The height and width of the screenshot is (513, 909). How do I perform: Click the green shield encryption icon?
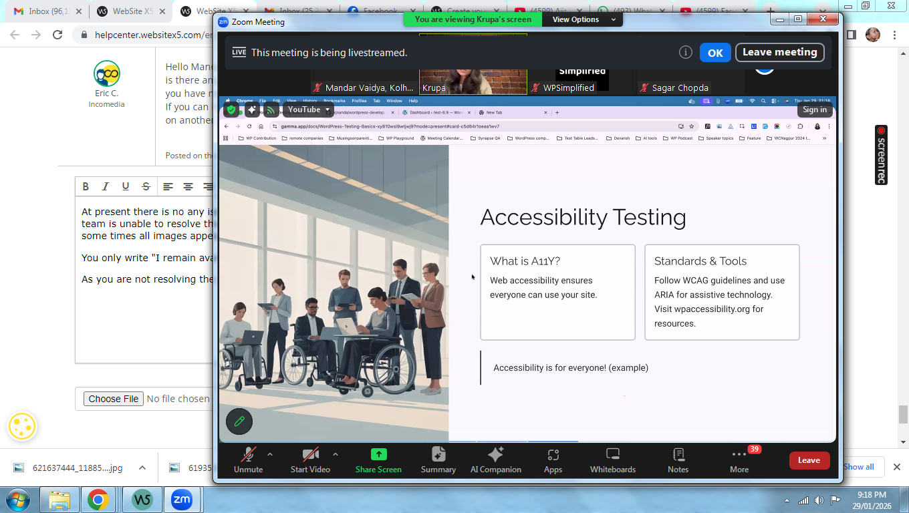click(231, 110)
